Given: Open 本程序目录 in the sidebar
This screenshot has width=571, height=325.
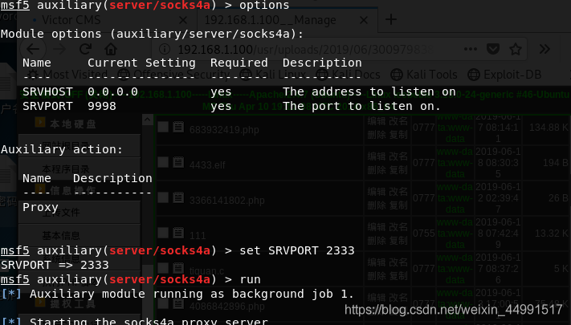Looking at the screenshot, I should tap(66, 169).
